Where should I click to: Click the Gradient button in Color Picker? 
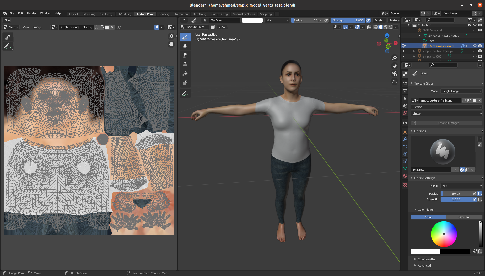point(464,217)
